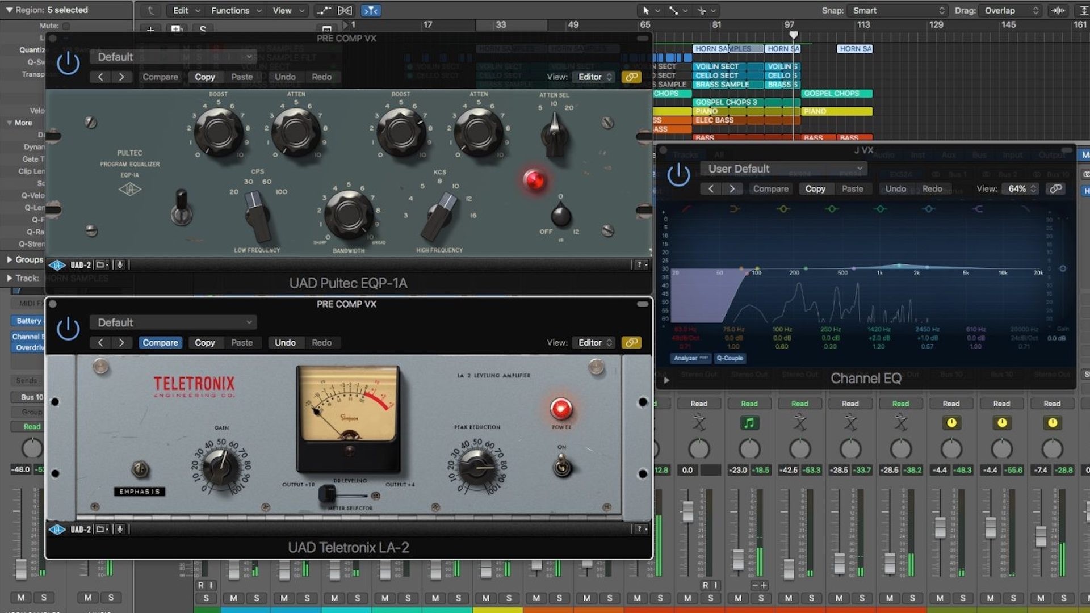Screen dimensions: 1090x613
Task: Toggle power button on Pultec EQP-1A plugin
Action: point(68,63)
